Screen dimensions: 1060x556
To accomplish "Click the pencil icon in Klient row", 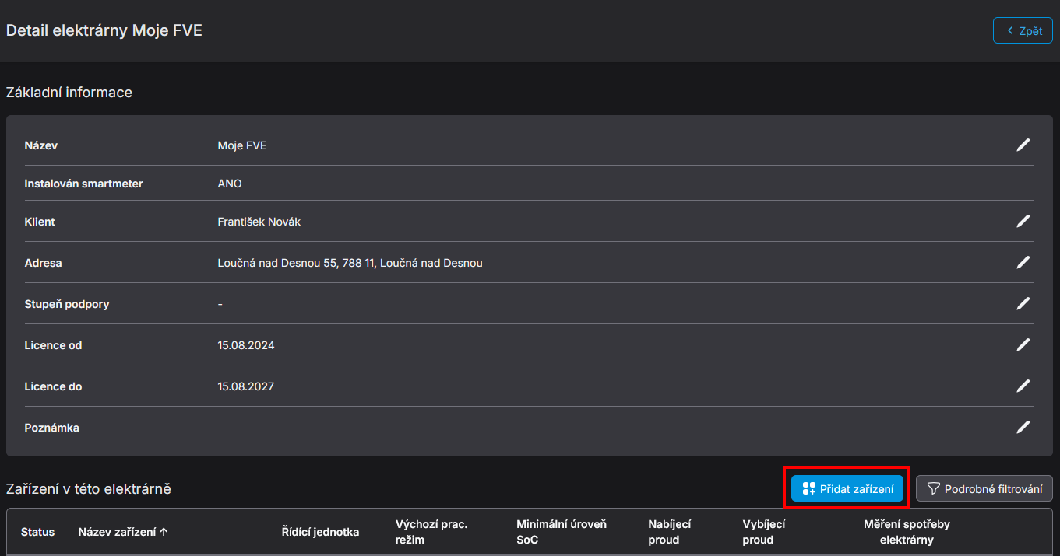I will [x=1023, y=222].
